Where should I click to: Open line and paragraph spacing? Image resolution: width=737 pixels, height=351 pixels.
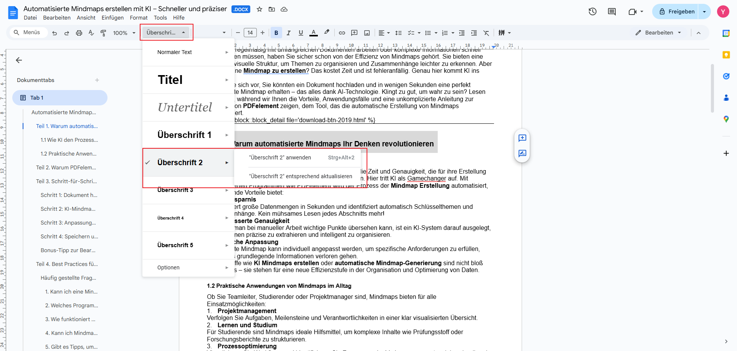tap(398, 33)
